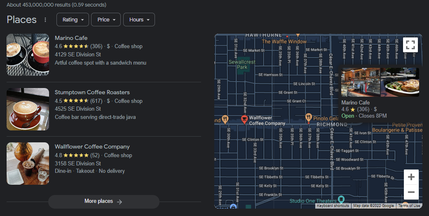Expand the Hours filter dropdown
Image resolution: width=429 pixels, height=216 pixels.
click(139, 20)
